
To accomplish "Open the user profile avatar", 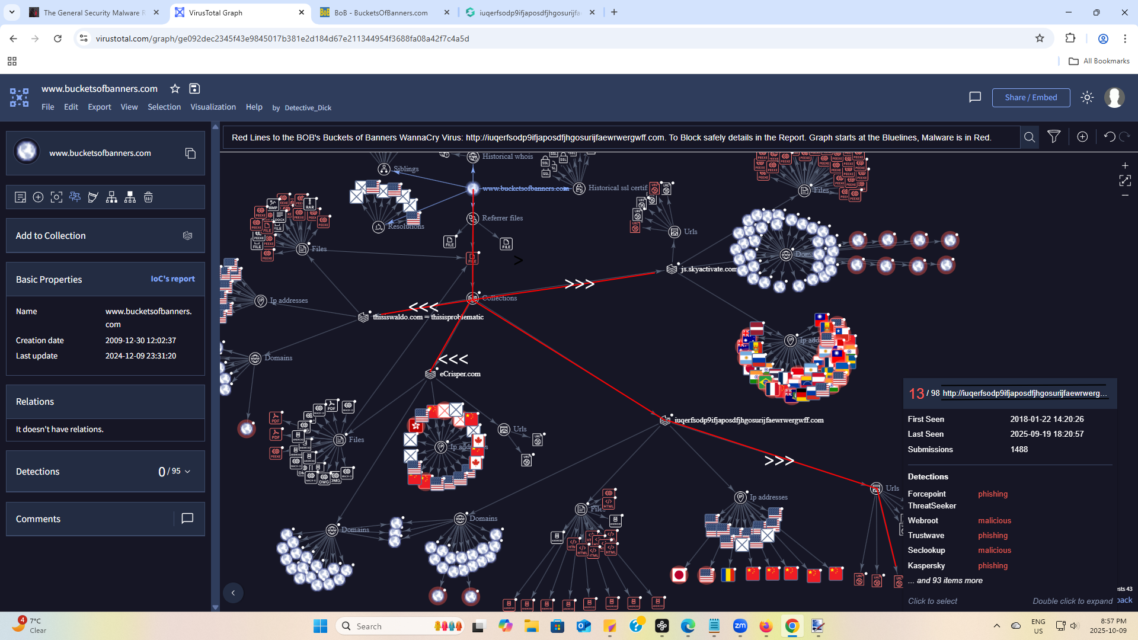I will (1114, 97).
